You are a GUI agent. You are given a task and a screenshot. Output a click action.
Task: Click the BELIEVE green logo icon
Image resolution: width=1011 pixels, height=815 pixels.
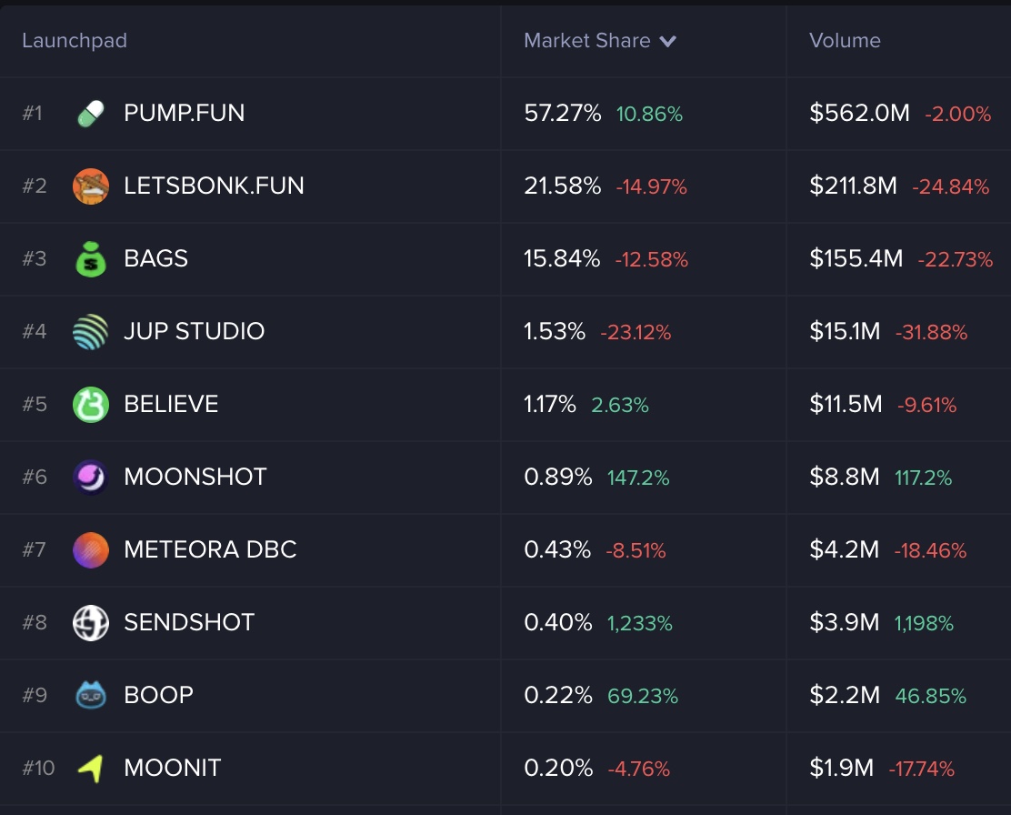[x=91, y=405]
